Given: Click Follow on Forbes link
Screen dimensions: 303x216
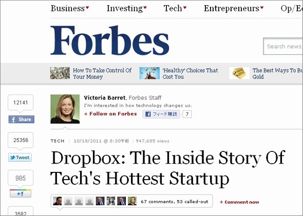Looking at the screenshot, I should tap(110, 114).
